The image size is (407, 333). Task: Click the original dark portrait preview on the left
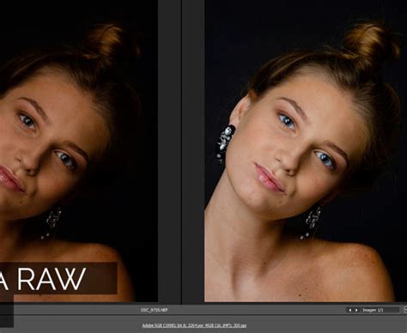click(x=79, y=151)
